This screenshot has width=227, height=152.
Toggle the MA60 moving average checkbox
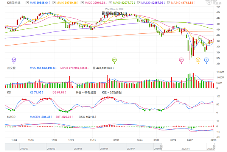[110, 3]
